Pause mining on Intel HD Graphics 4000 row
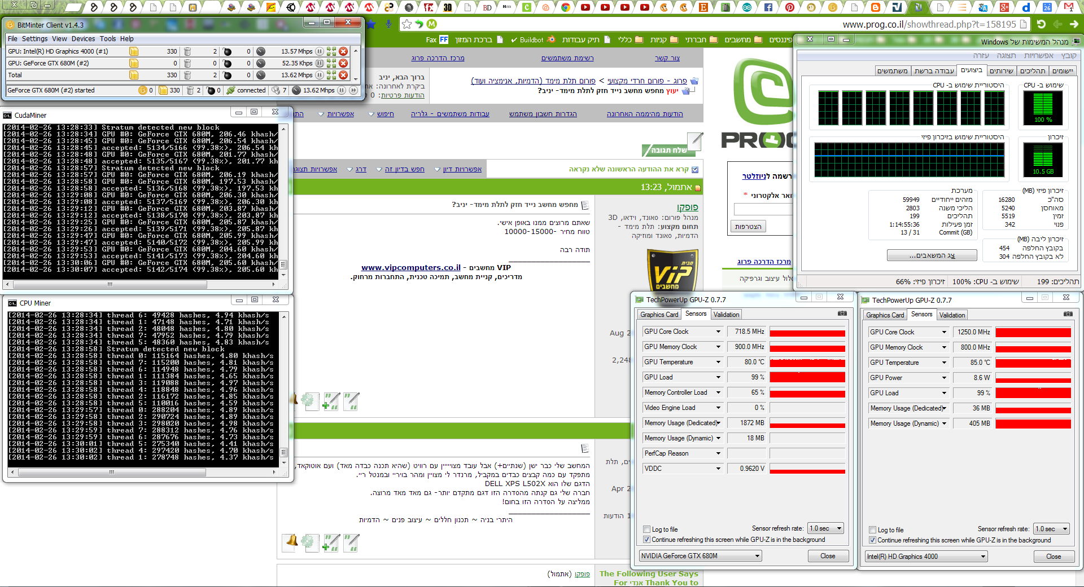 point(320,51)
